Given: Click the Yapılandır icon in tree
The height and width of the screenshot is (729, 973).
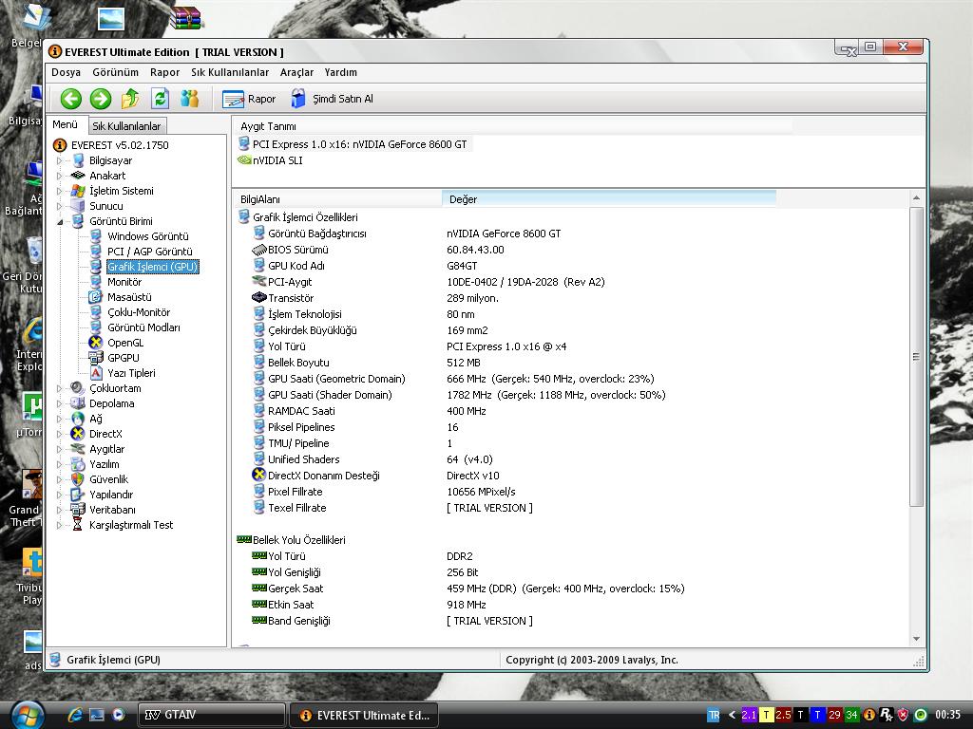Looking at the screenshot, I should pyautogui.click(x=78, y=495).
